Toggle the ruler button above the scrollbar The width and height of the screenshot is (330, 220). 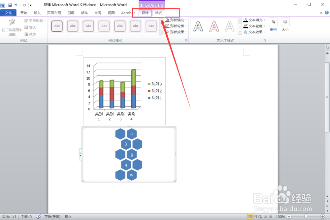tap(327, 48)
